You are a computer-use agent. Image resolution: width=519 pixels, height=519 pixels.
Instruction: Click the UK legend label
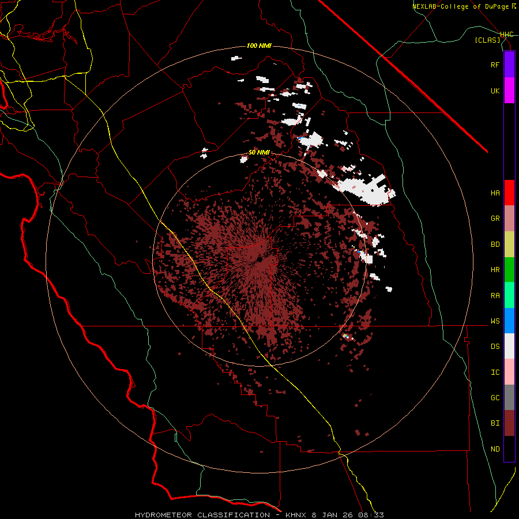pos(495,91)
